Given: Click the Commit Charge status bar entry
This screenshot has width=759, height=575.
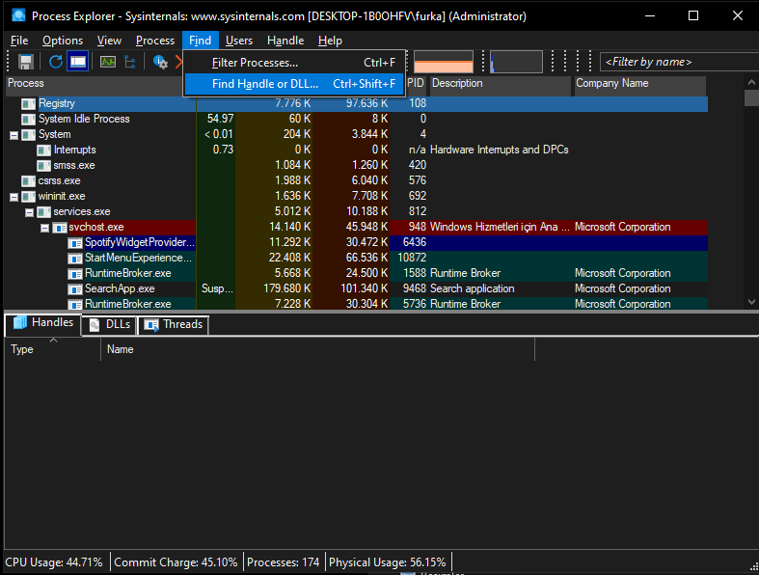Looking at the screenshot, I should pos(176,562).
